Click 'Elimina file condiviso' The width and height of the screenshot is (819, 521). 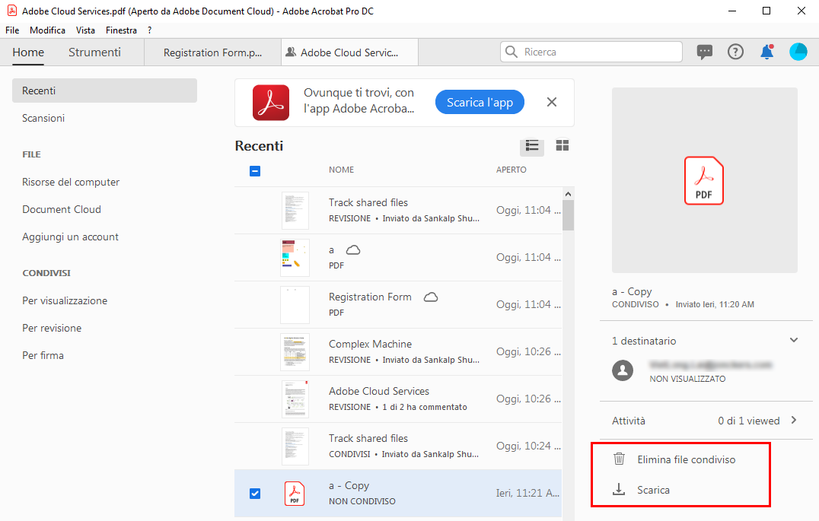[686, 459]
